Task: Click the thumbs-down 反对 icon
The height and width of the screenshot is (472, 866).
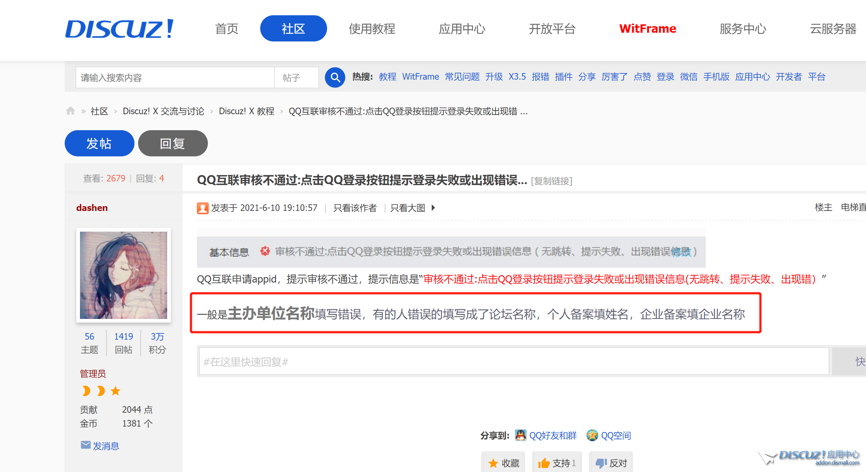Action: (x=601, y=463)
